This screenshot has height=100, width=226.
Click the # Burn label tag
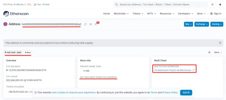(28, 52)
